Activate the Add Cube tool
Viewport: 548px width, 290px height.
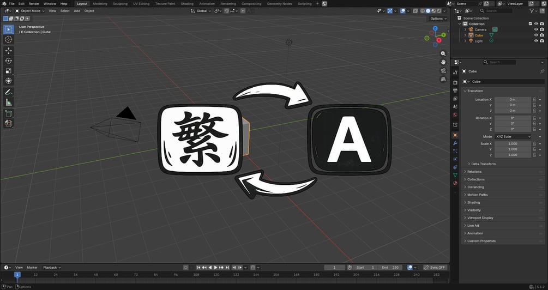pos(9,114)
